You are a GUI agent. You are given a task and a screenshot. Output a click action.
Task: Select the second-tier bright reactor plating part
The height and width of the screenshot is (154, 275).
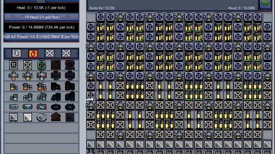tap(27, 117)
